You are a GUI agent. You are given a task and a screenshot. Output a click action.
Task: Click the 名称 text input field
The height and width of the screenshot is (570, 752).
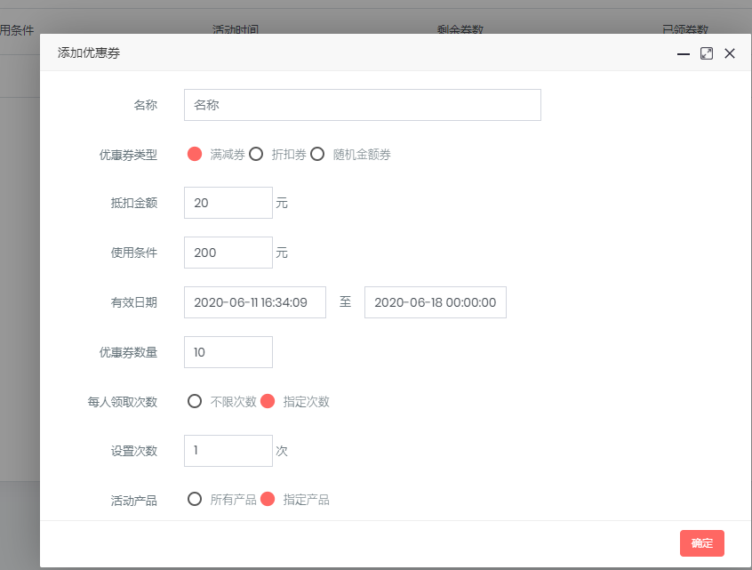tap(362, 105)
